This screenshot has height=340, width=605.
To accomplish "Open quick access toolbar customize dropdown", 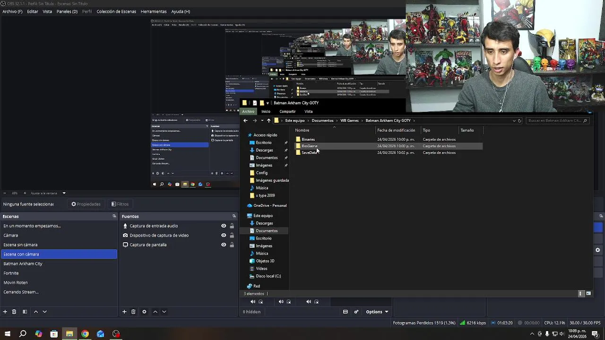I will pos(268,103).
